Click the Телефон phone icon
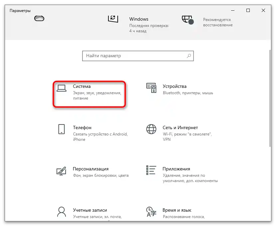 [62, 129]
